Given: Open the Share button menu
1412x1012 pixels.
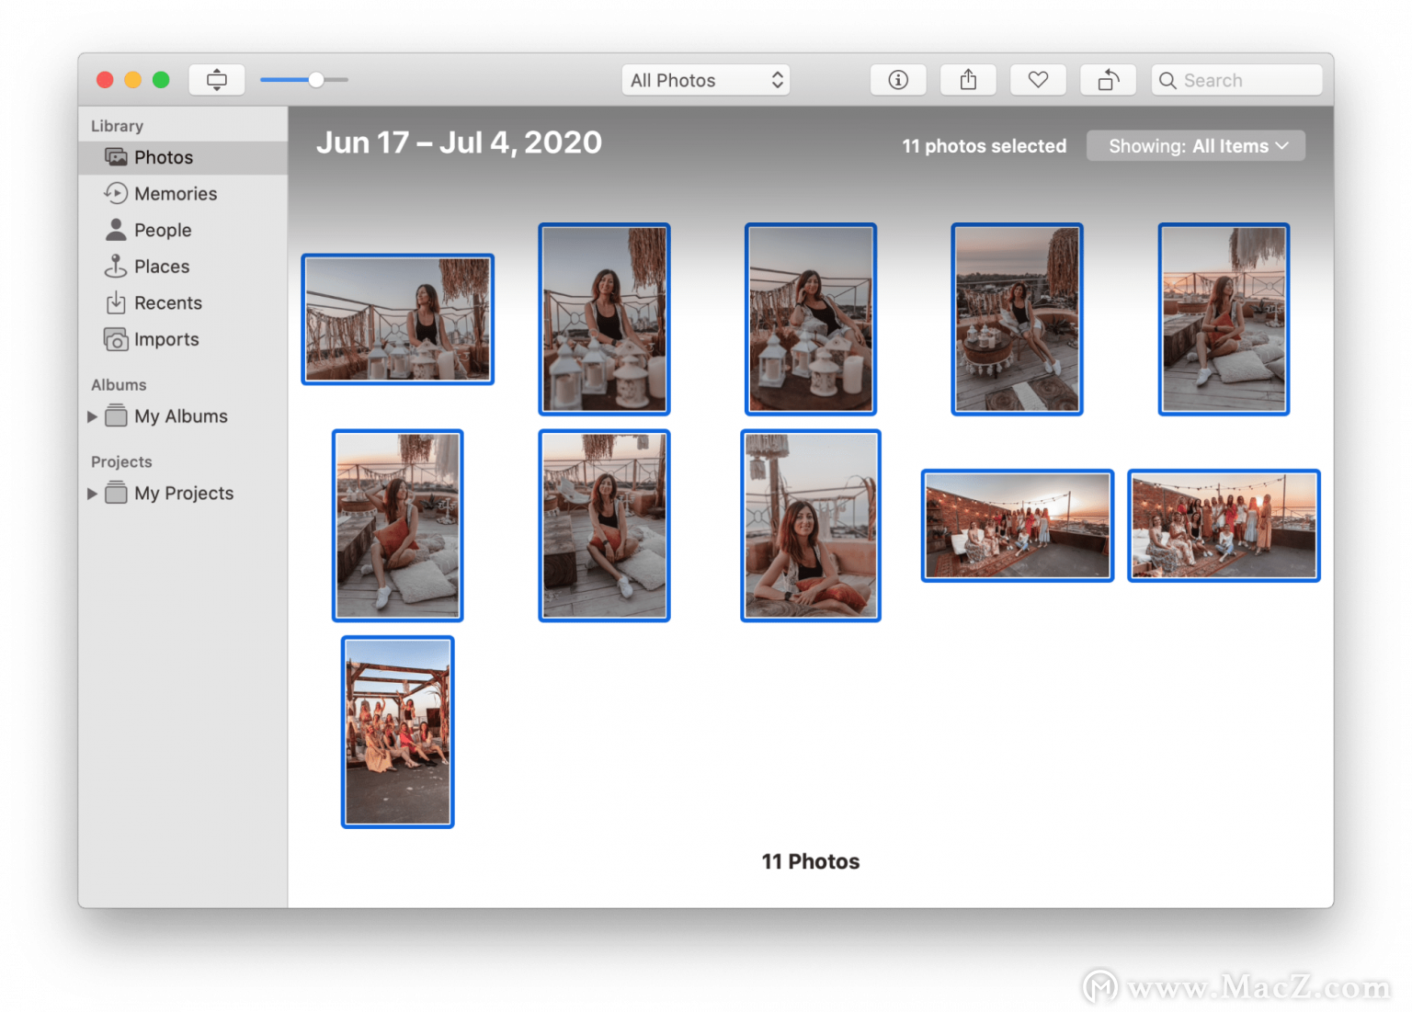Looking at the screenshot, I should [x=968, y=80].
